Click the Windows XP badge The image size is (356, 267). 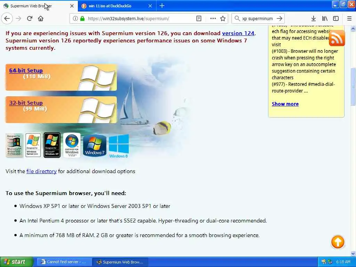click(x=52, y=145)
